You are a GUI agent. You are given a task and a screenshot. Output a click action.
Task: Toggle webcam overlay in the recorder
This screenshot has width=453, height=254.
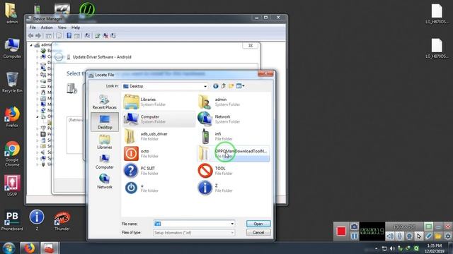click(409, 236)
